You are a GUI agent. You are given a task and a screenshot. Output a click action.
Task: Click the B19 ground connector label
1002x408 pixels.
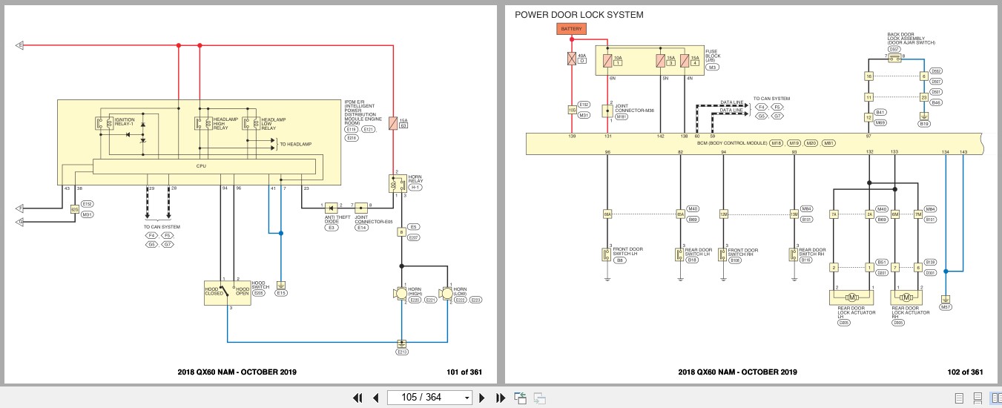tap(924, 124)
